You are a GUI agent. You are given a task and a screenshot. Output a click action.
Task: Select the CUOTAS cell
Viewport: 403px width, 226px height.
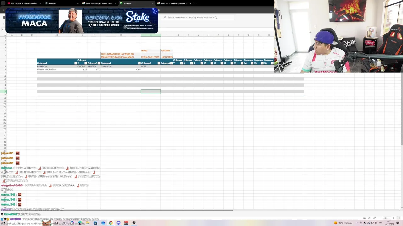(x=82, y=67)
